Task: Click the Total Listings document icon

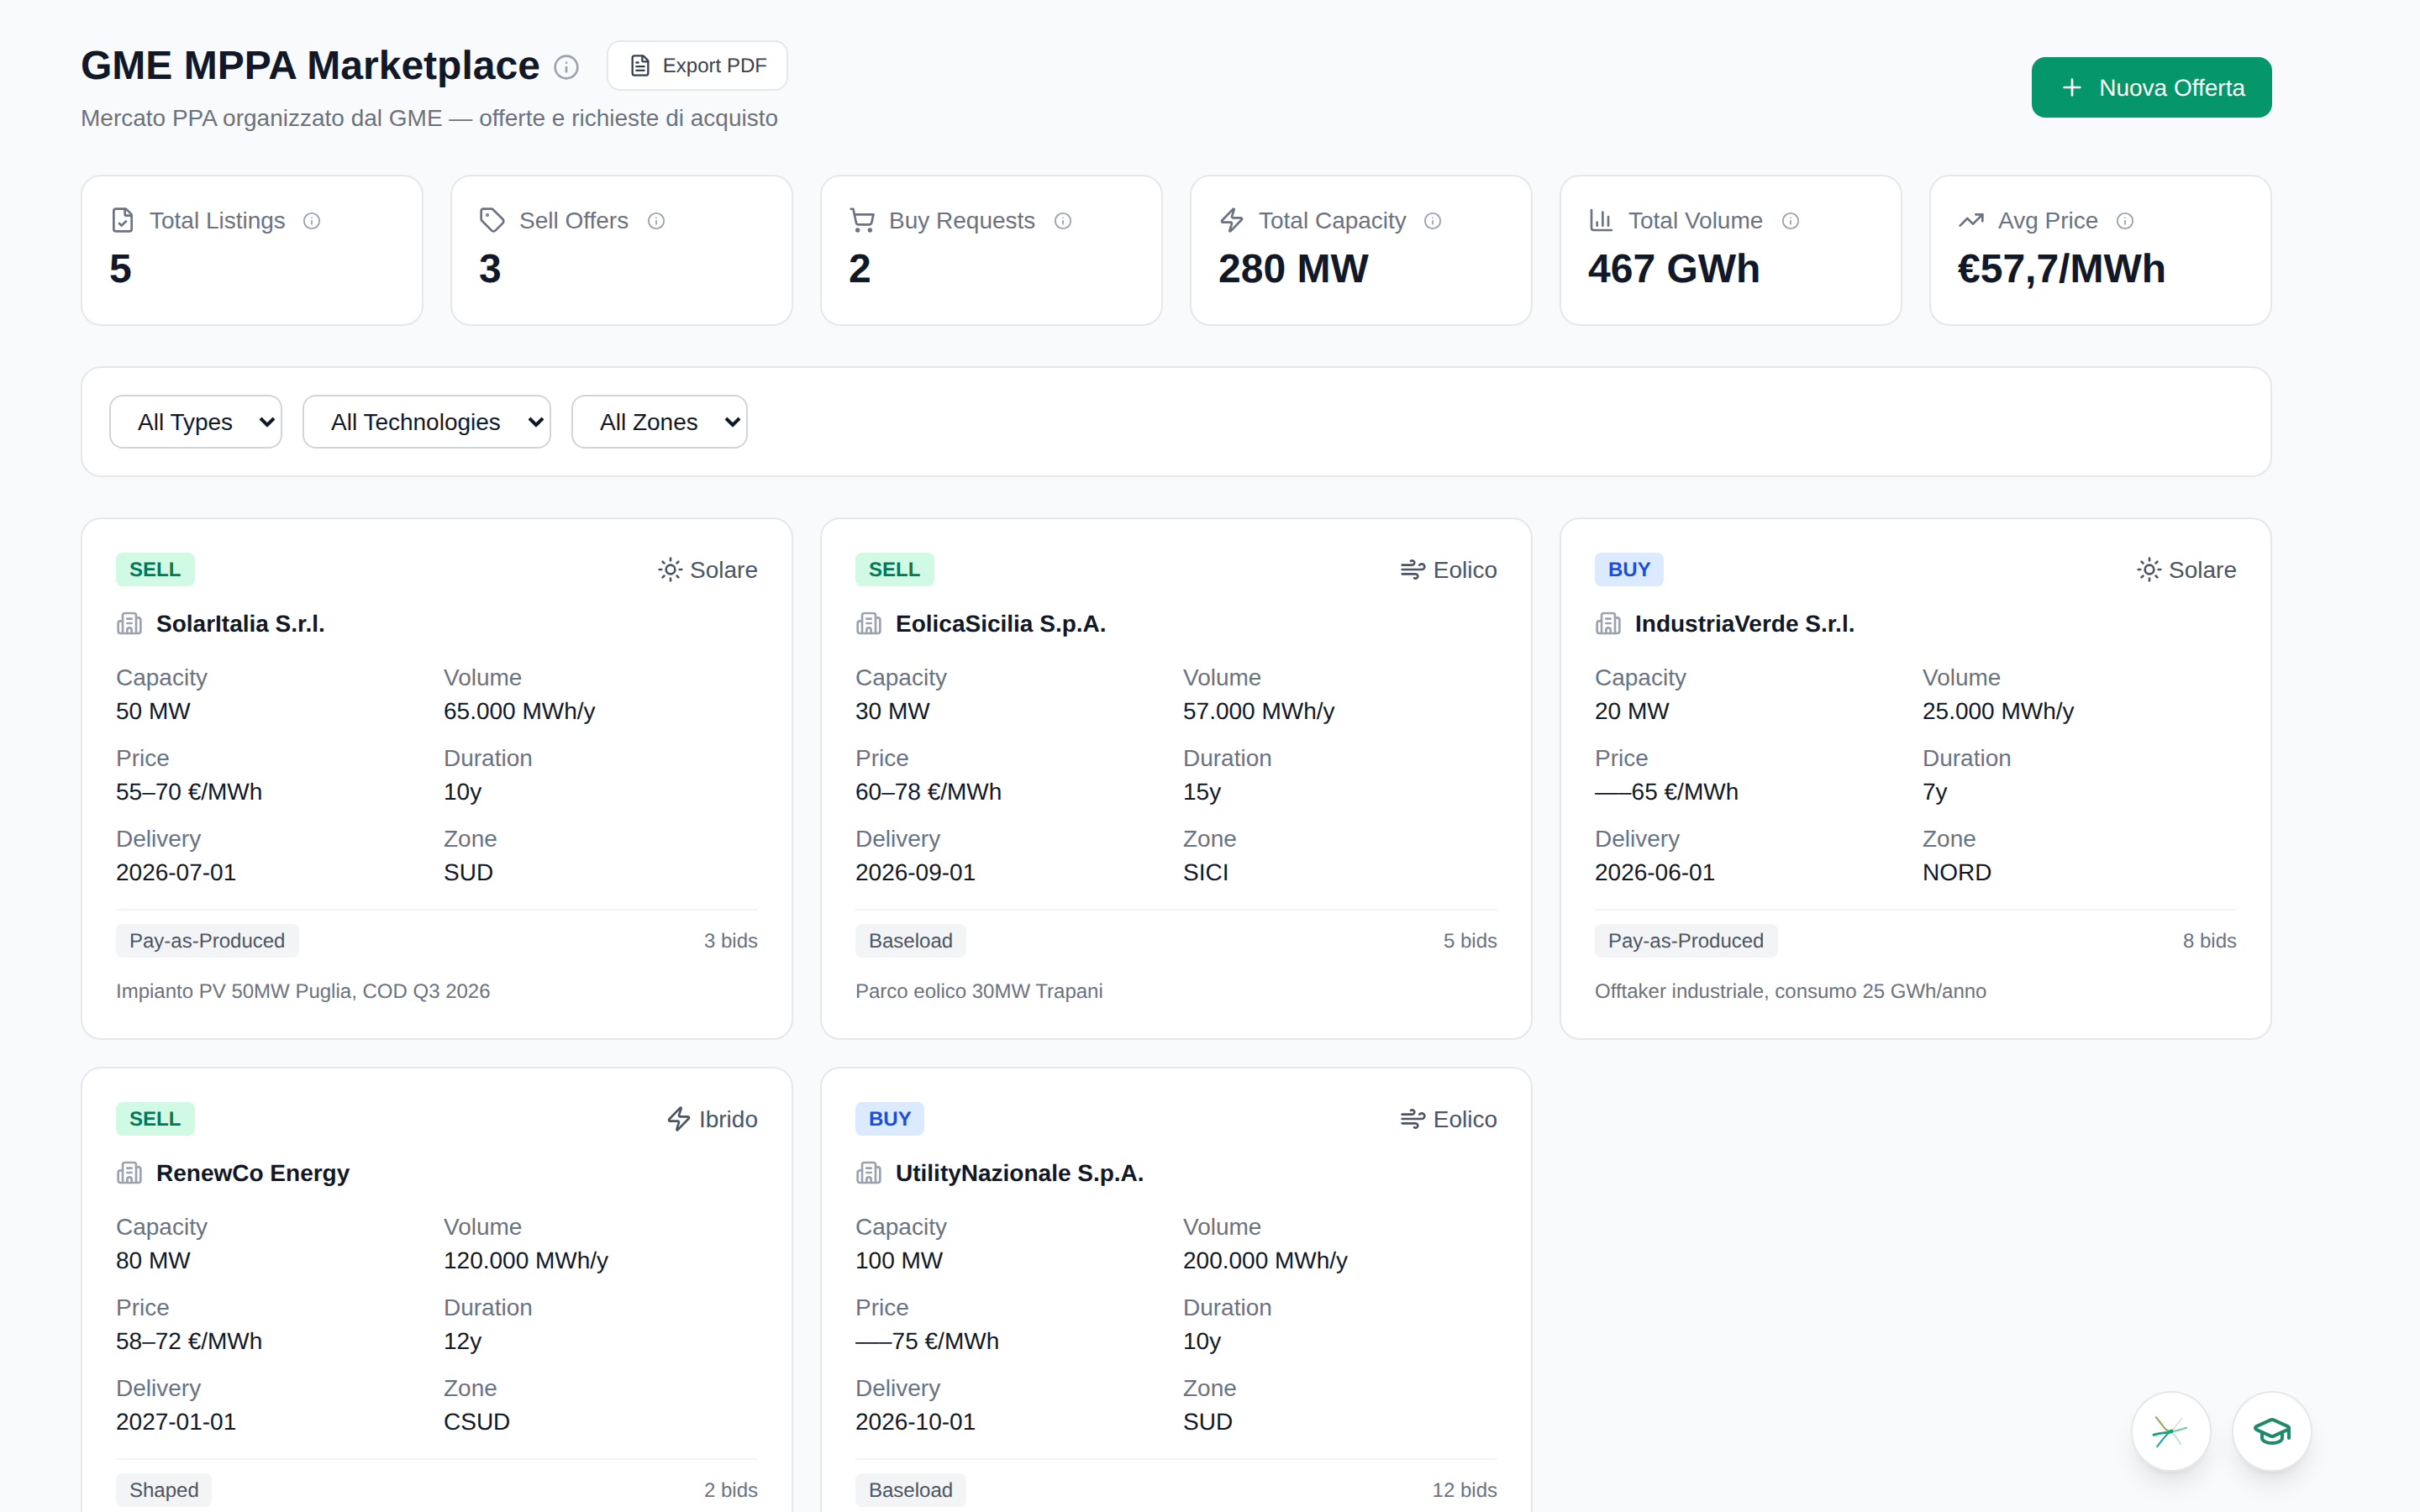Action: point(122,220)
